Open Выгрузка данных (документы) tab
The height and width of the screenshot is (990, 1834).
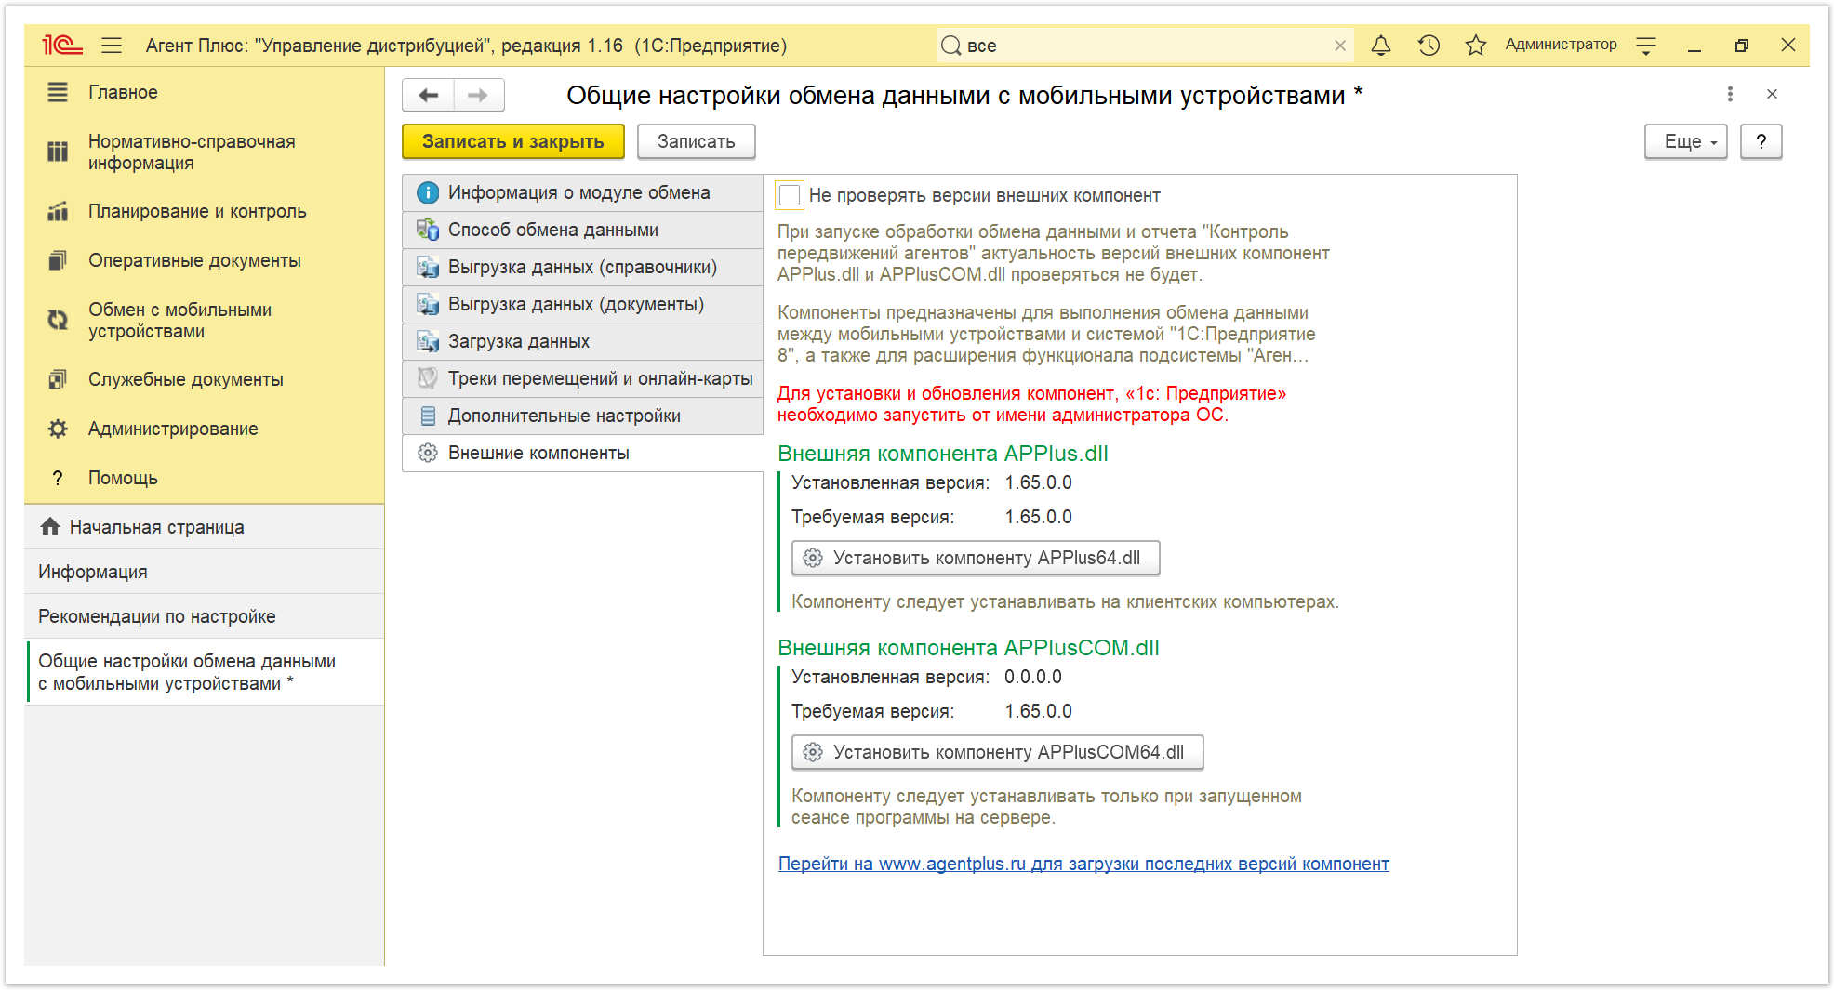tap(582, 304)
